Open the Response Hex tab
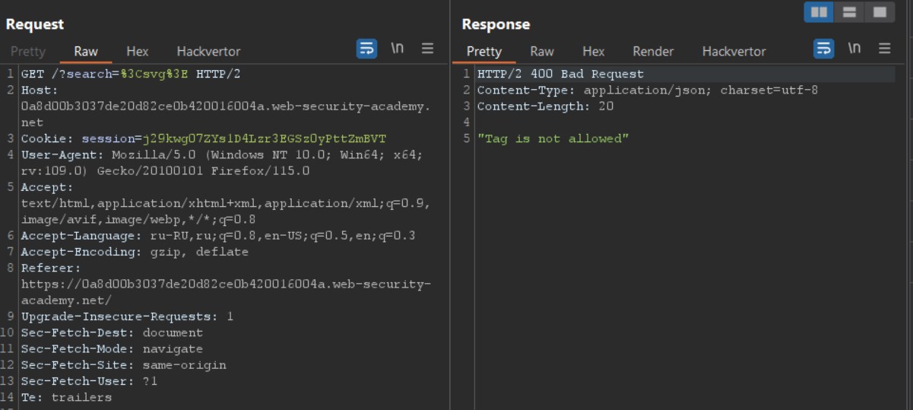913x410 pixels. point(594,52)
